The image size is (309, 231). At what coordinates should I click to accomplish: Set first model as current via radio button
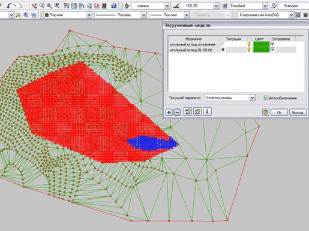[x=223, y=44]
